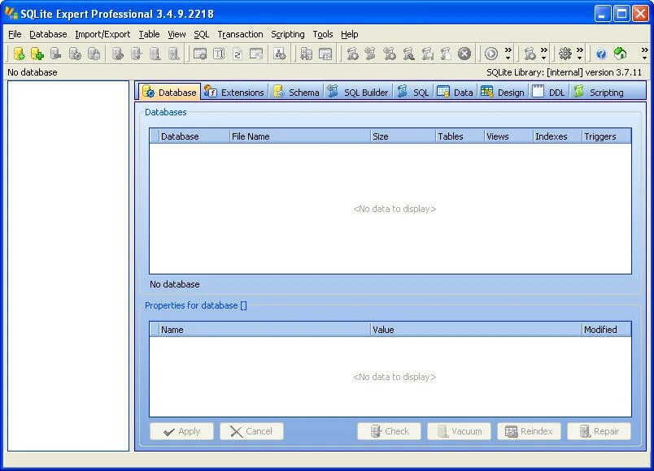Screen dimensions: 654x471
Task: Open the Tools menu
Action: pyautogui.click(x=323, y=34)
